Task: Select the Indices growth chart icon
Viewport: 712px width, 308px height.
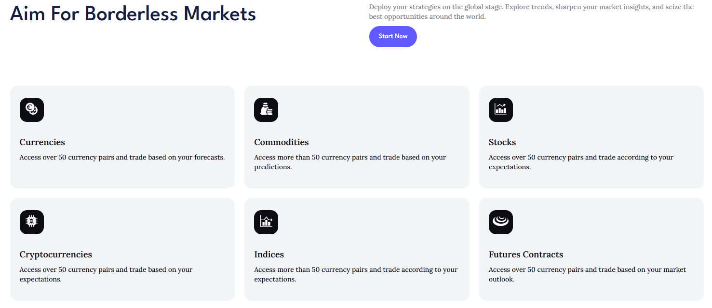Action: pyautogui.click(x=266, y=222)
